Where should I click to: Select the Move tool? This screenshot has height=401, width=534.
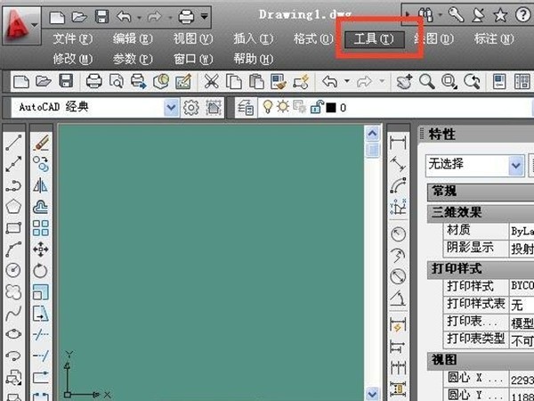(x=41, y=249)
